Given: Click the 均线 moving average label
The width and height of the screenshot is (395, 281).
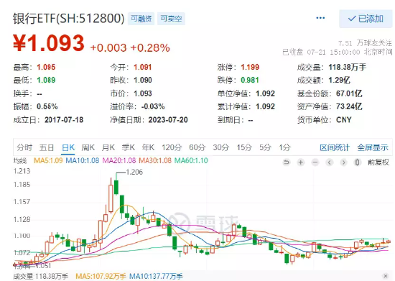Looking at the screenshot, I should [19, 160].
